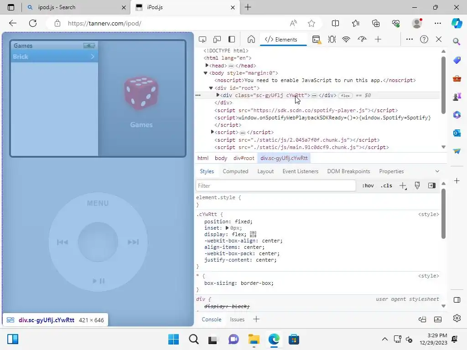
Task: Toggle device emulation mode
Action: pyautogui.click(x=217, y=39)
